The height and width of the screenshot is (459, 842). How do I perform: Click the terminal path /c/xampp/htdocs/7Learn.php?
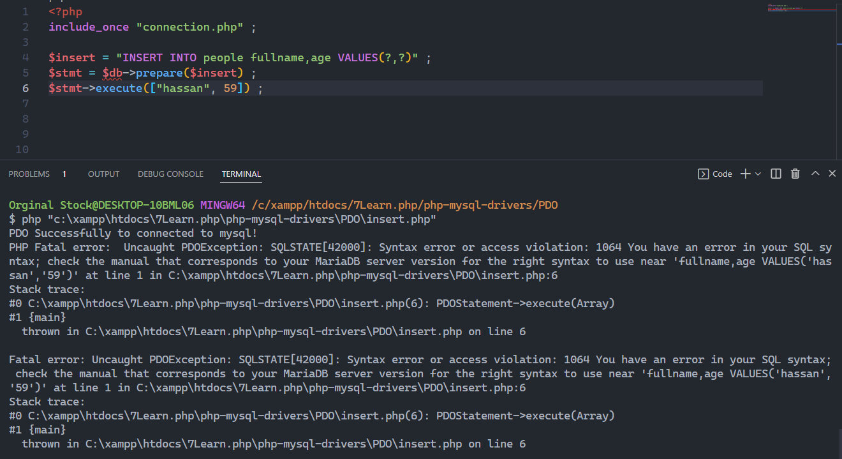[x=405, y=205]
